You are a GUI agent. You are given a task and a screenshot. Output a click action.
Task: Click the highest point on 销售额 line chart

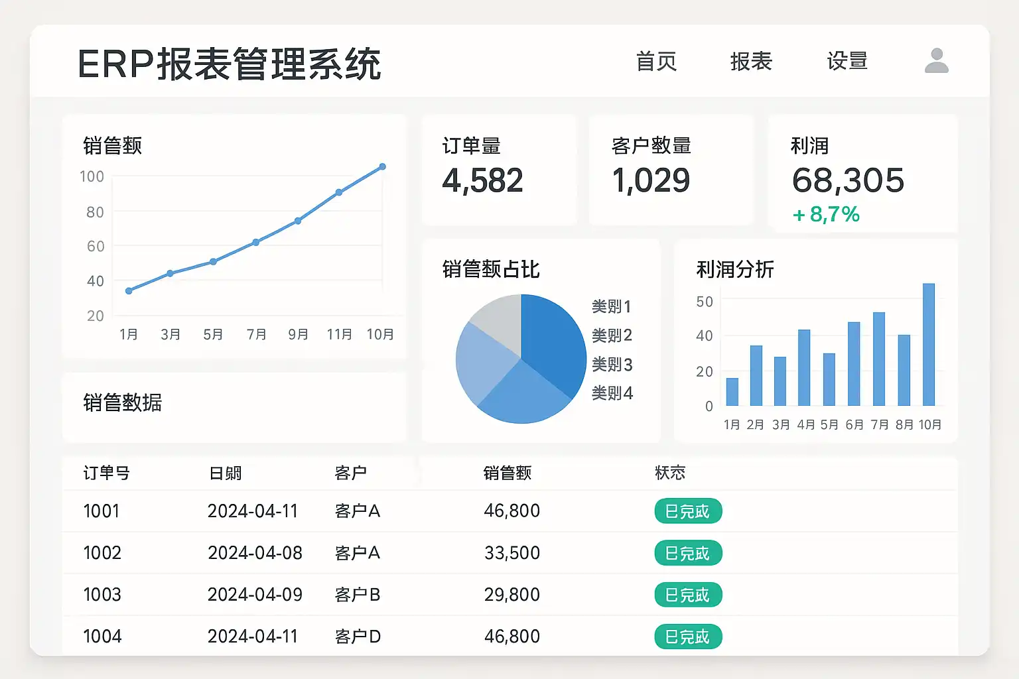382,166
